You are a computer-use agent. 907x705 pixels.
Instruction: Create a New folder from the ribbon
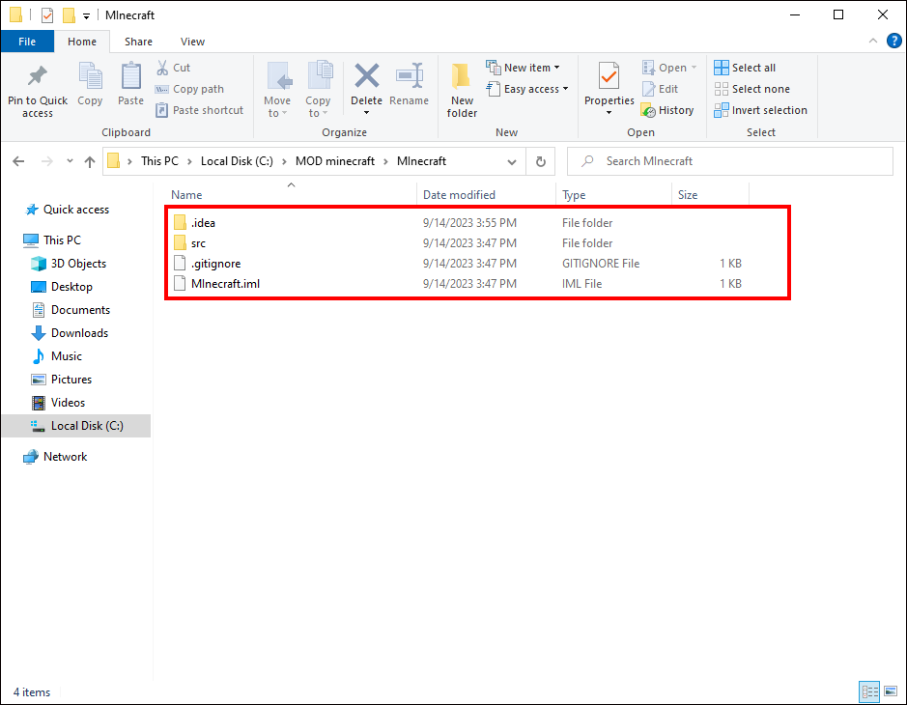tap(462, 90)
